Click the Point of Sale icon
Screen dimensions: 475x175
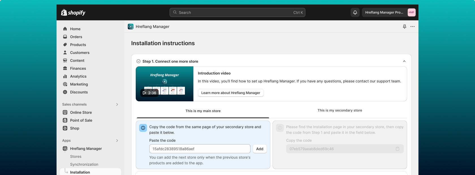point(65,120)
